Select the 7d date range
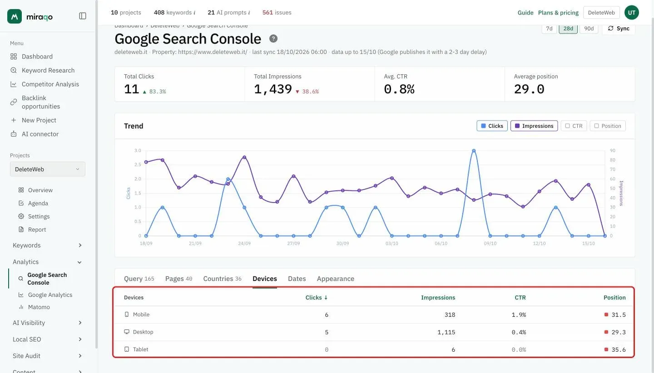 point(549,29)
